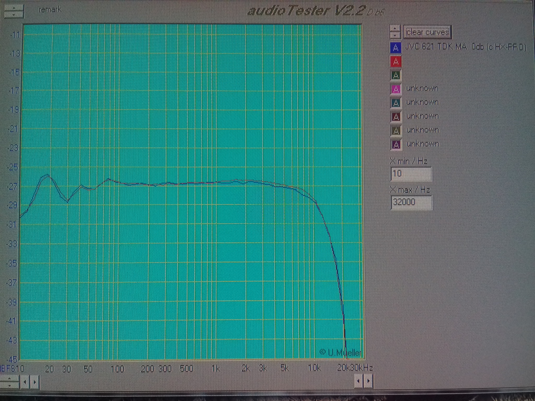Click up arrow of spinner beside clear curves
The width and height of the screenshot is (535, 401).
point(395,28)
